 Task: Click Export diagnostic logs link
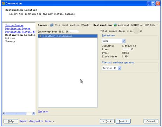pos(37,121)
